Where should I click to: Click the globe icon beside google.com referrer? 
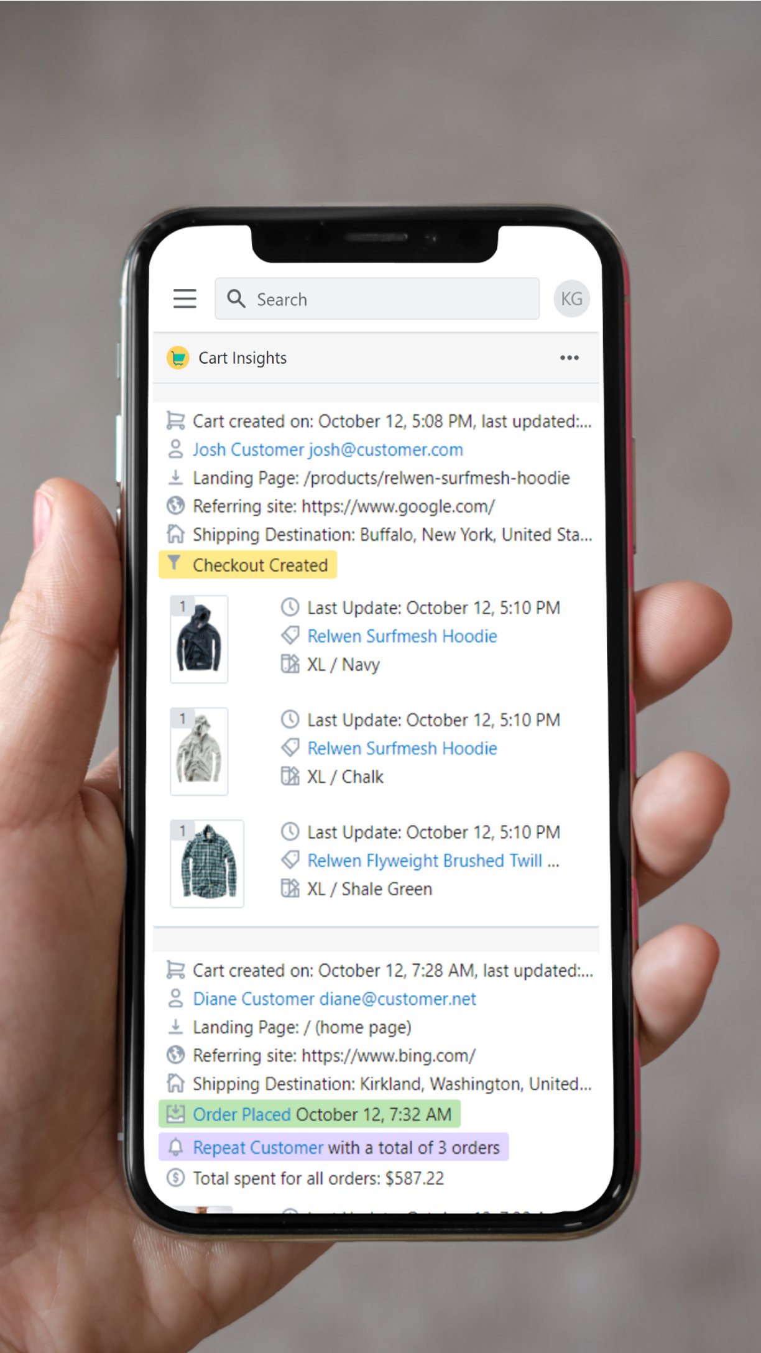coord(175,506)
